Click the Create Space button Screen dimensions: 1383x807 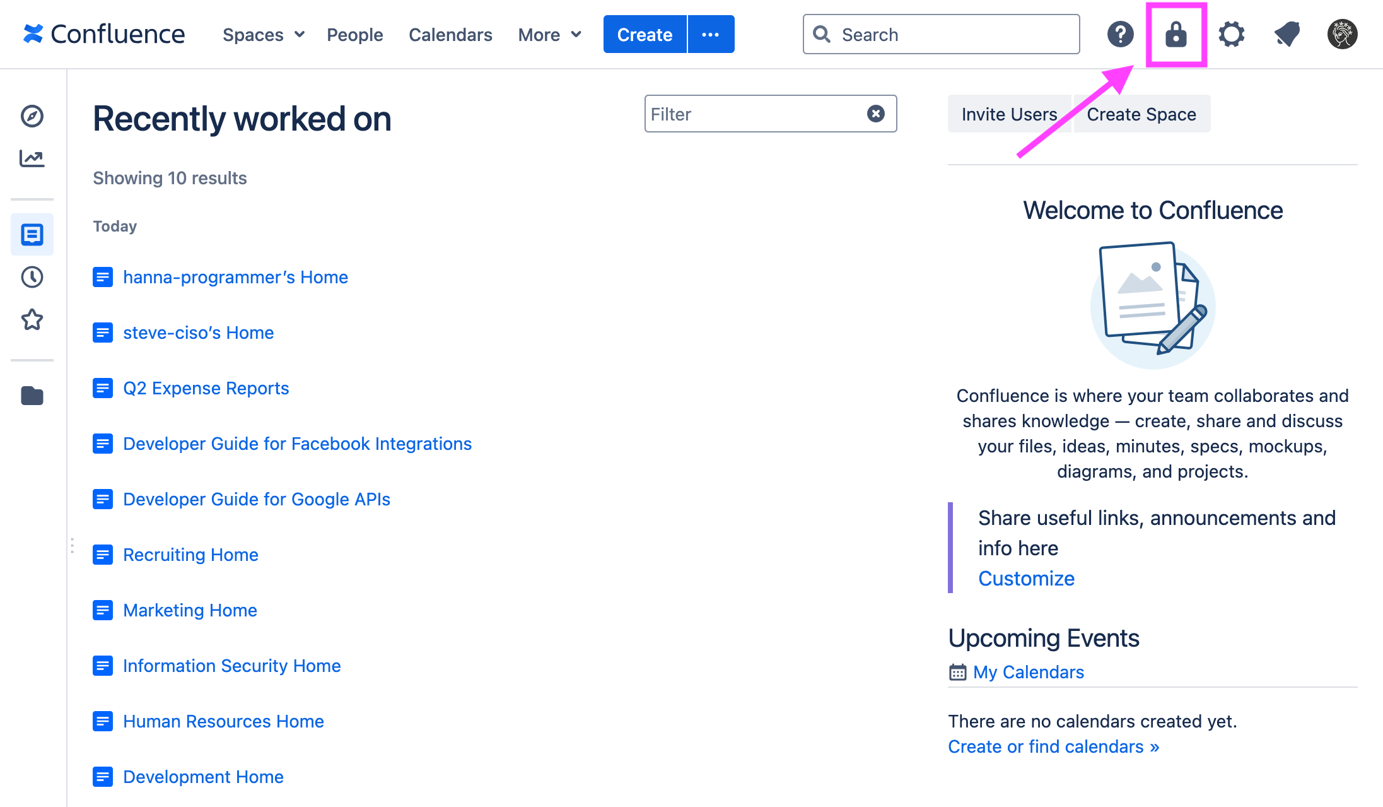click(1141, 114)
